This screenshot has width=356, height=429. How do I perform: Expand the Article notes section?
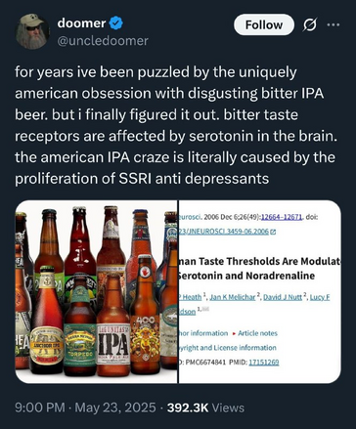pos(254,333)
